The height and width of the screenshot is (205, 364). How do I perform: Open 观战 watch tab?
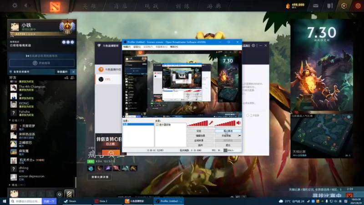click(x=152, y=6)
